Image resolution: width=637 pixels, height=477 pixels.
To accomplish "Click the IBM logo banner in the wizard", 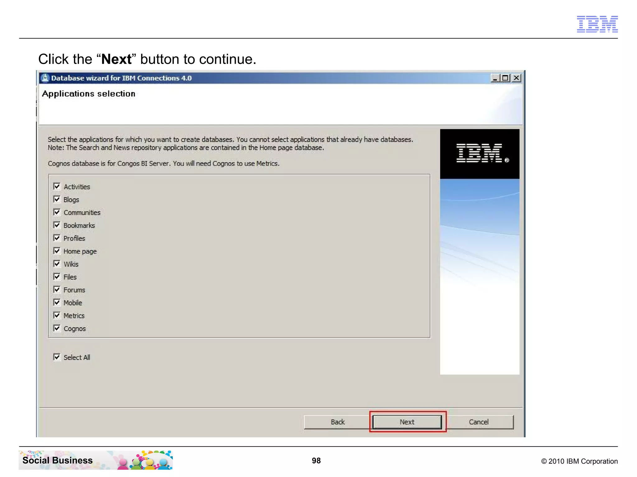I will [x=480, y=154].
